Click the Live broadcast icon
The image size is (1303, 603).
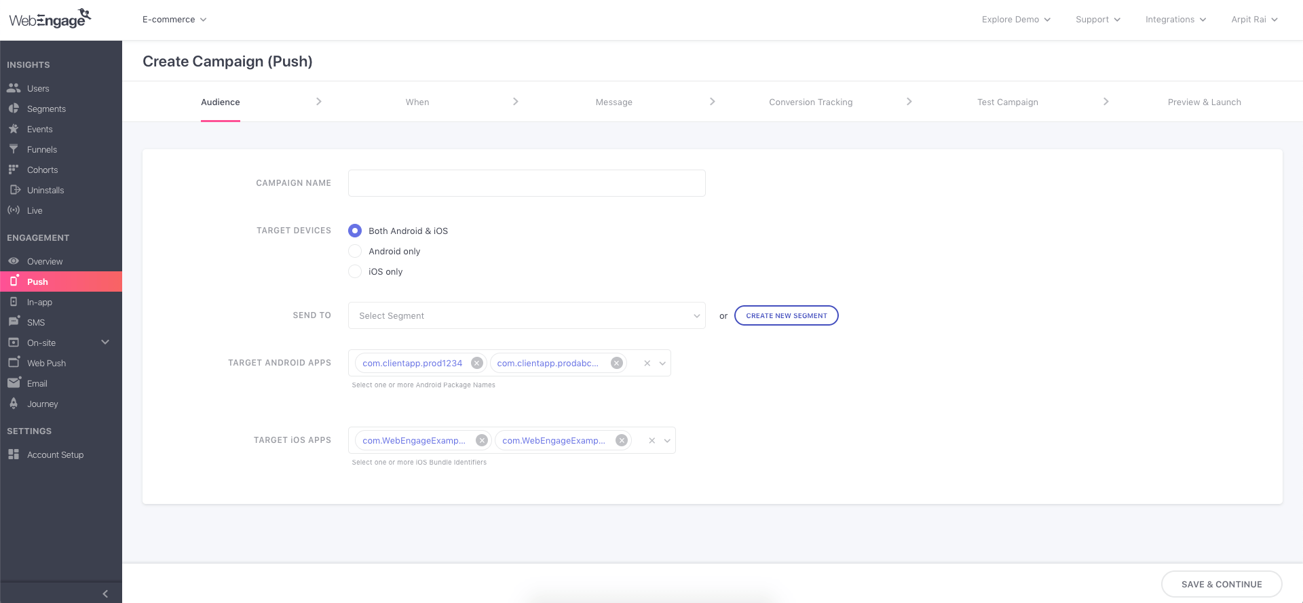point(14,210)
